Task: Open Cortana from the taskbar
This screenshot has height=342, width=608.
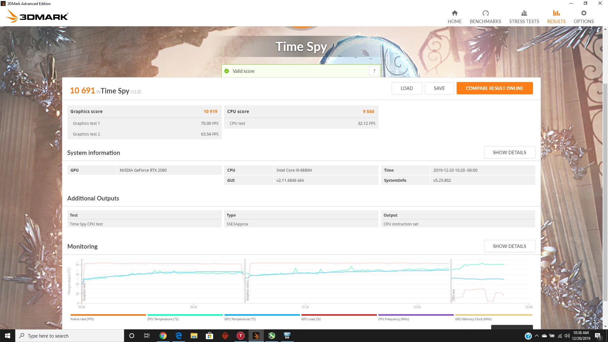Action: [x=132, y=336]
